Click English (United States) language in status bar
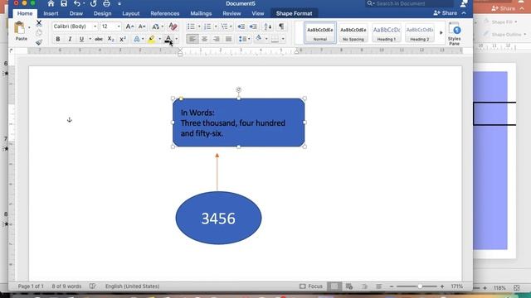The image size is (531, 298). click(132, 286)
